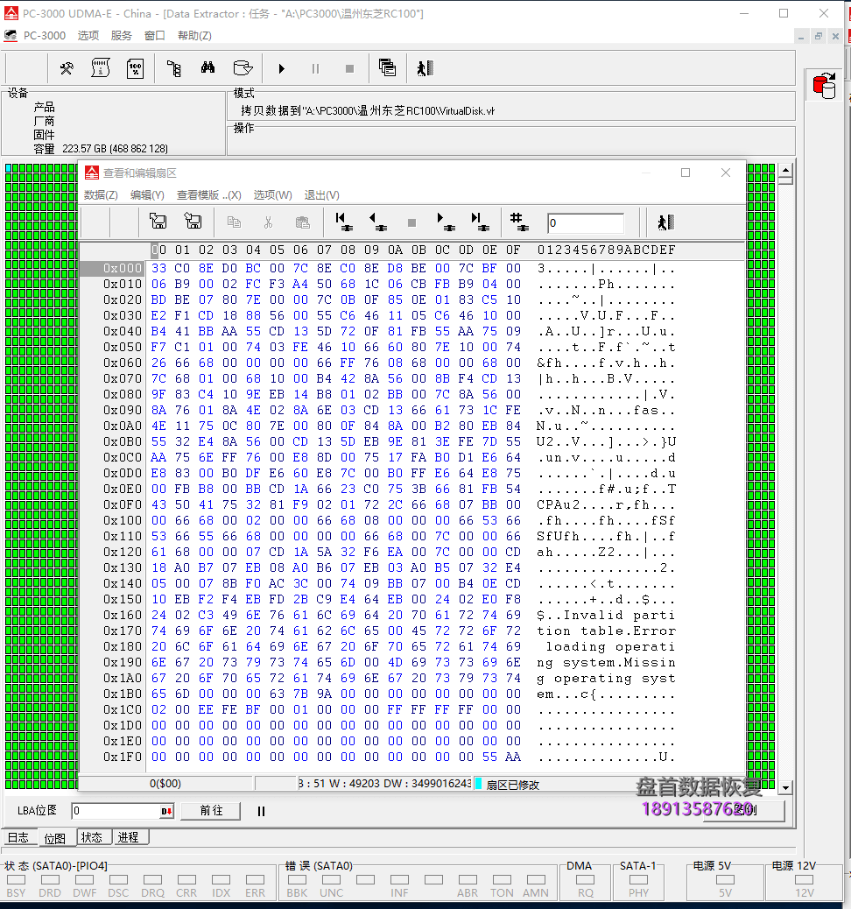This screenshot has height=909, width=851.
Task: Switch to the 位图 tab
Action: (x=55, y=838)
